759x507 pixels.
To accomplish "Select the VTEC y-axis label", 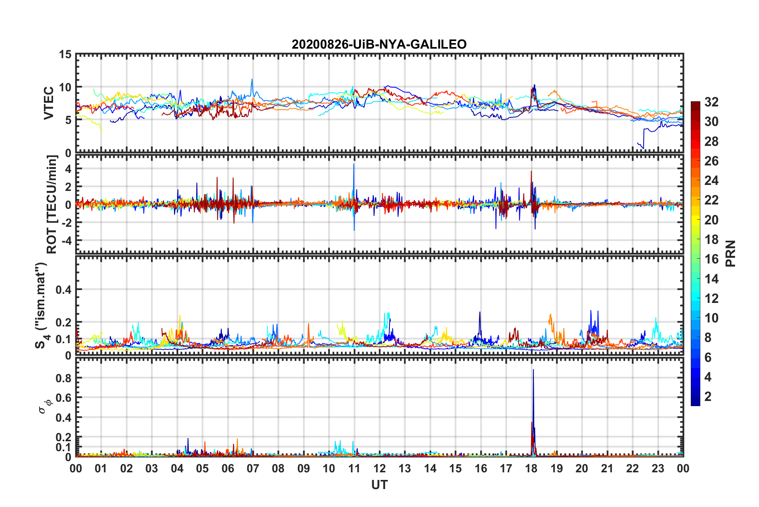I will click(49, 103).
